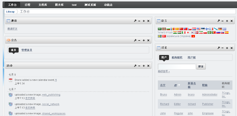Switch to 用户组 tab in 目录
Image resolution: width=237 pixels, height=116 pixels.
tap(192, 57)
